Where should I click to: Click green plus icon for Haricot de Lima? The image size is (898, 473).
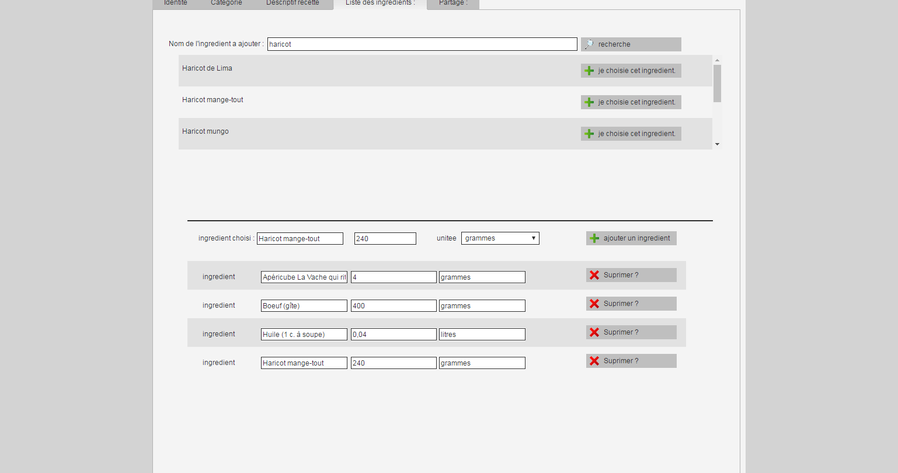tap(589, 71)
